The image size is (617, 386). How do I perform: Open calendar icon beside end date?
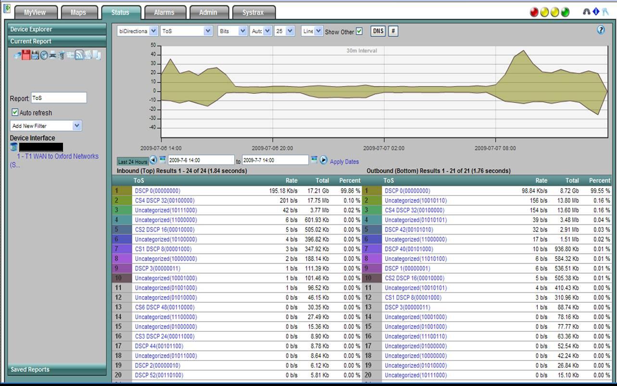(314, 159)
